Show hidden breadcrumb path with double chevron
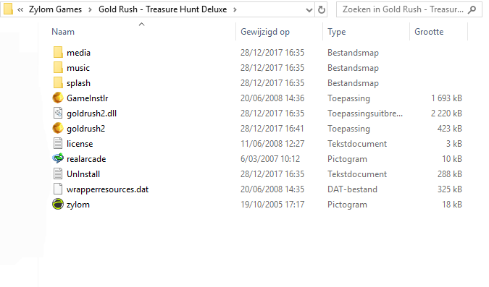The image size is (489, 287). (x=20, y=9)
